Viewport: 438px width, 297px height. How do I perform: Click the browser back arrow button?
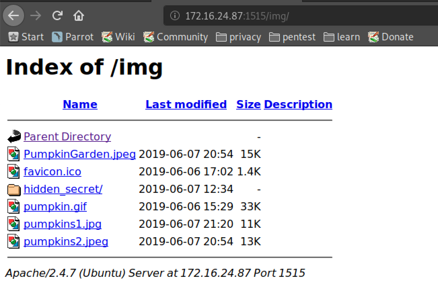pos(13,16)
